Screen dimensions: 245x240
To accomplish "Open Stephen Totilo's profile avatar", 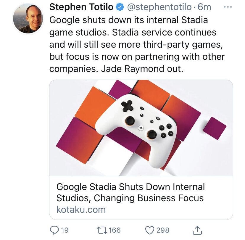I will tap(28, 19).
